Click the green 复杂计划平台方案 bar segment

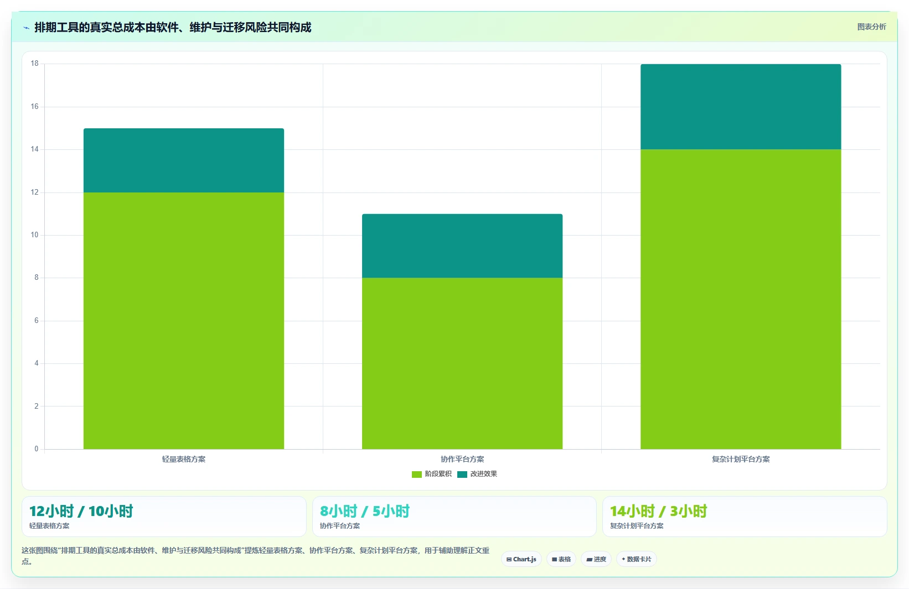(741, 299)
